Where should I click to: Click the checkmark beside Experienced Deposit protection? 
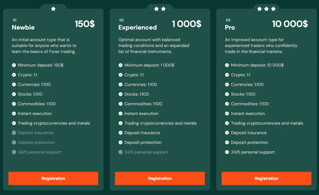(121, 143)
